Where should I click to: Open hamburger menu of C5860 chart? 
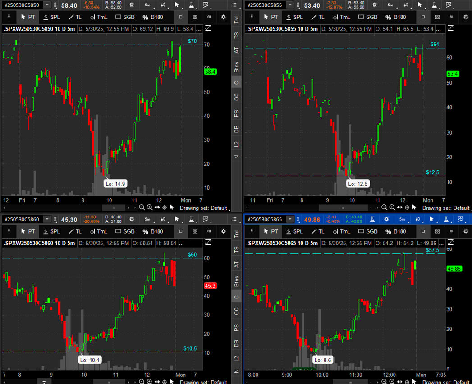(x=234, y=219)
